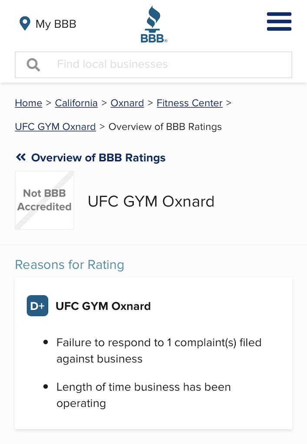Go back via Overview of BBB Ratings heading
The image size is (307, 444).
tap(98, 158)
